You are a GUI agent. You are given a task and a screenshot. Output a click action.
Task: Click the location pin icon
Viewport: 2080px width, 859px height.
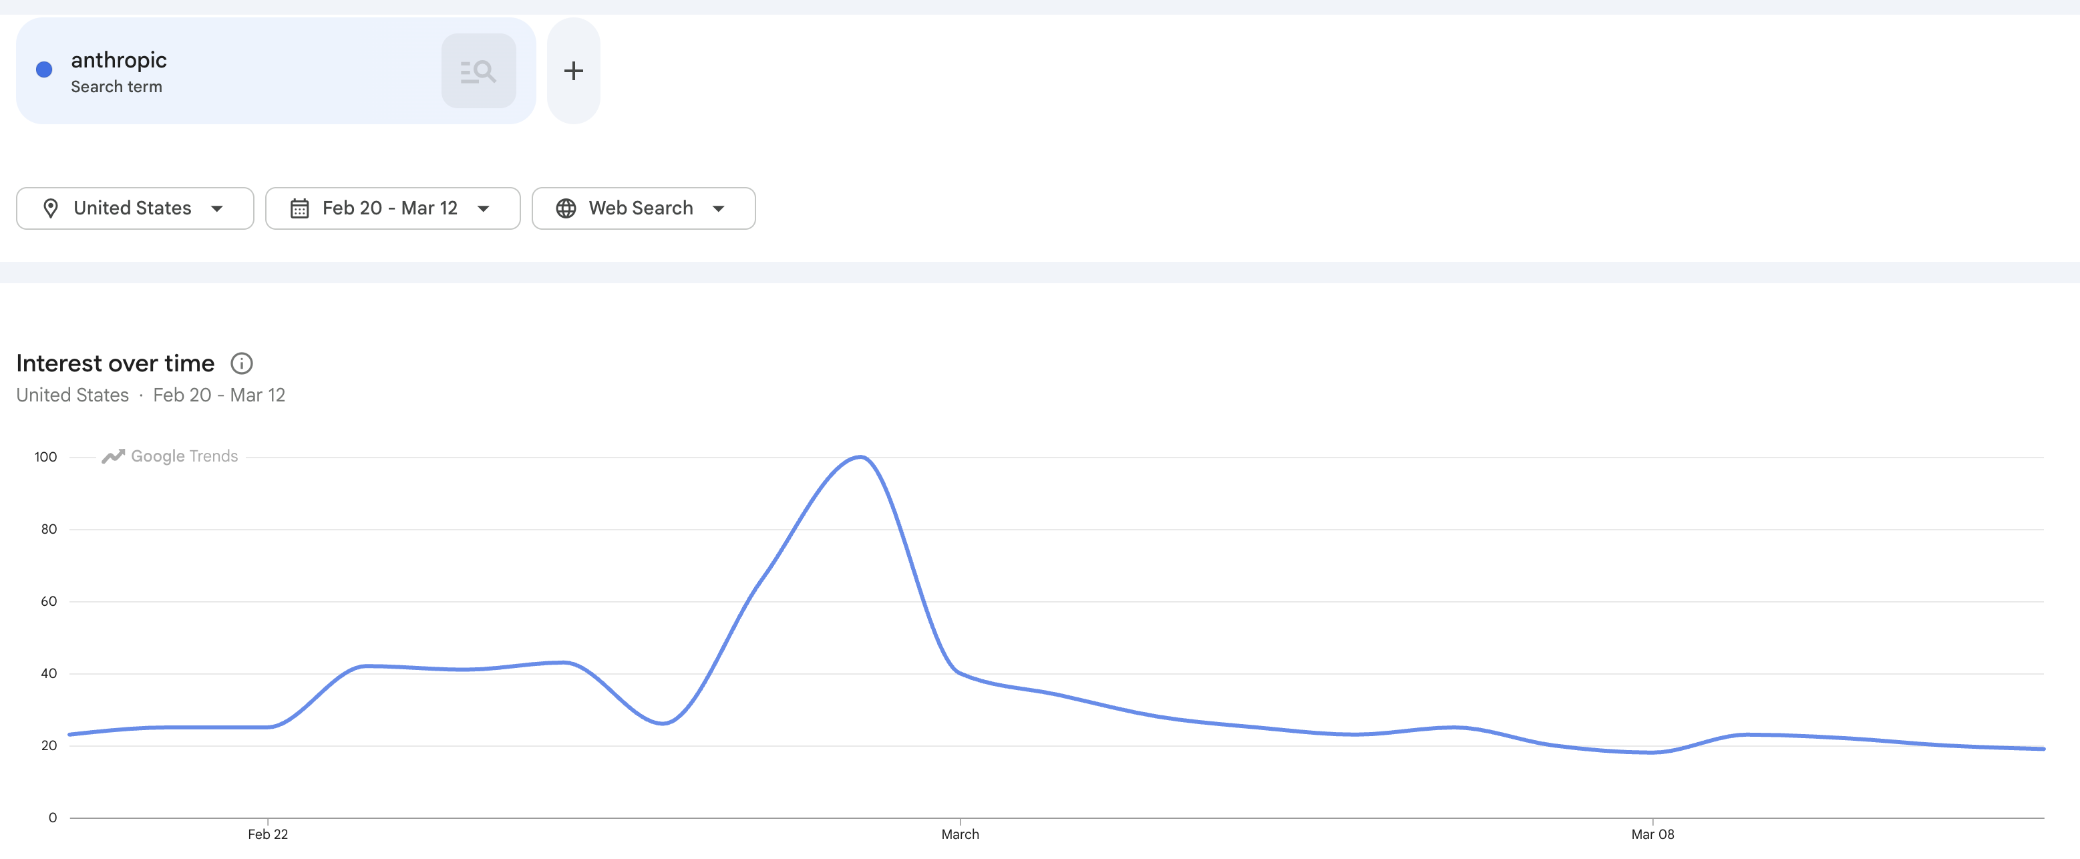pyautogui.click(x=50, y=208)
